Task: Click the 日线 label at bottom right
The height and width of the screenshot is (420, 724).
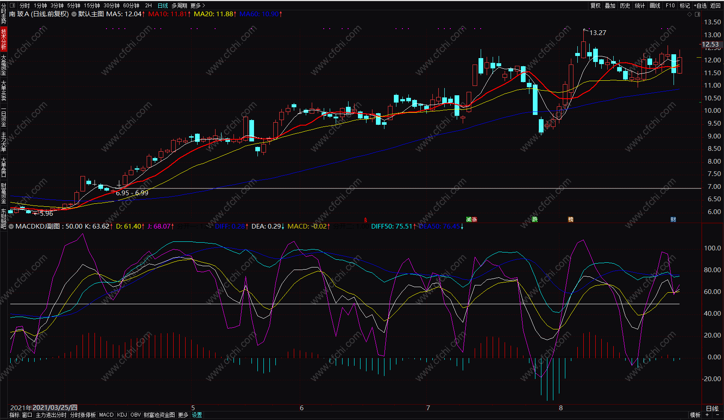Action: tap(712, 408)
